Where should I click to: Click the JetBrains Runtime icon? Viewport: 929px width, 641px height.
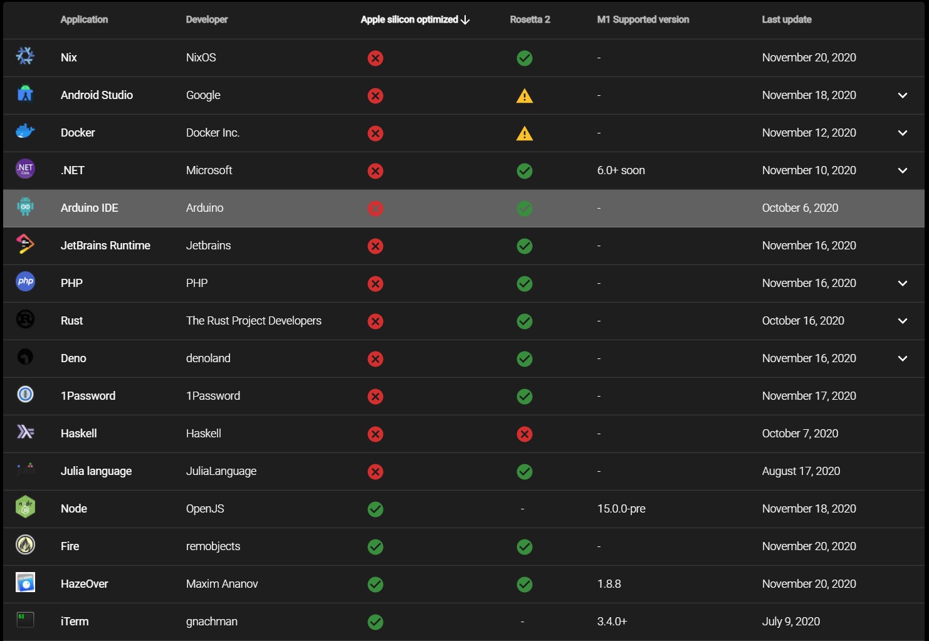[x=25, y=244]
